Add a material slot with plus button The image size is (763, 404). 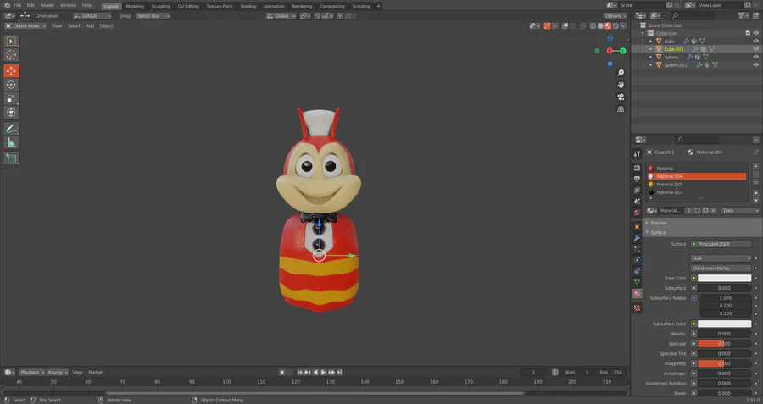pyautogui.click(x=755, y=166)
